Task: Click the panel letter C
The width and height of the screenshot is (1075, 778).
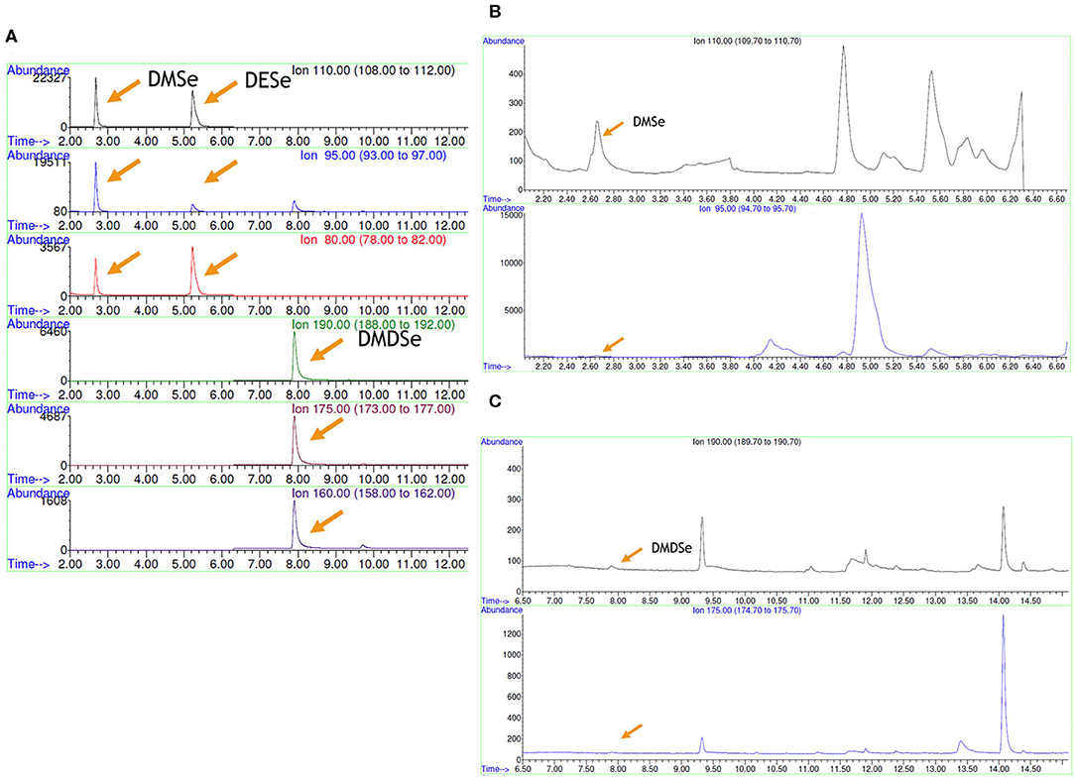Action: 495,401
